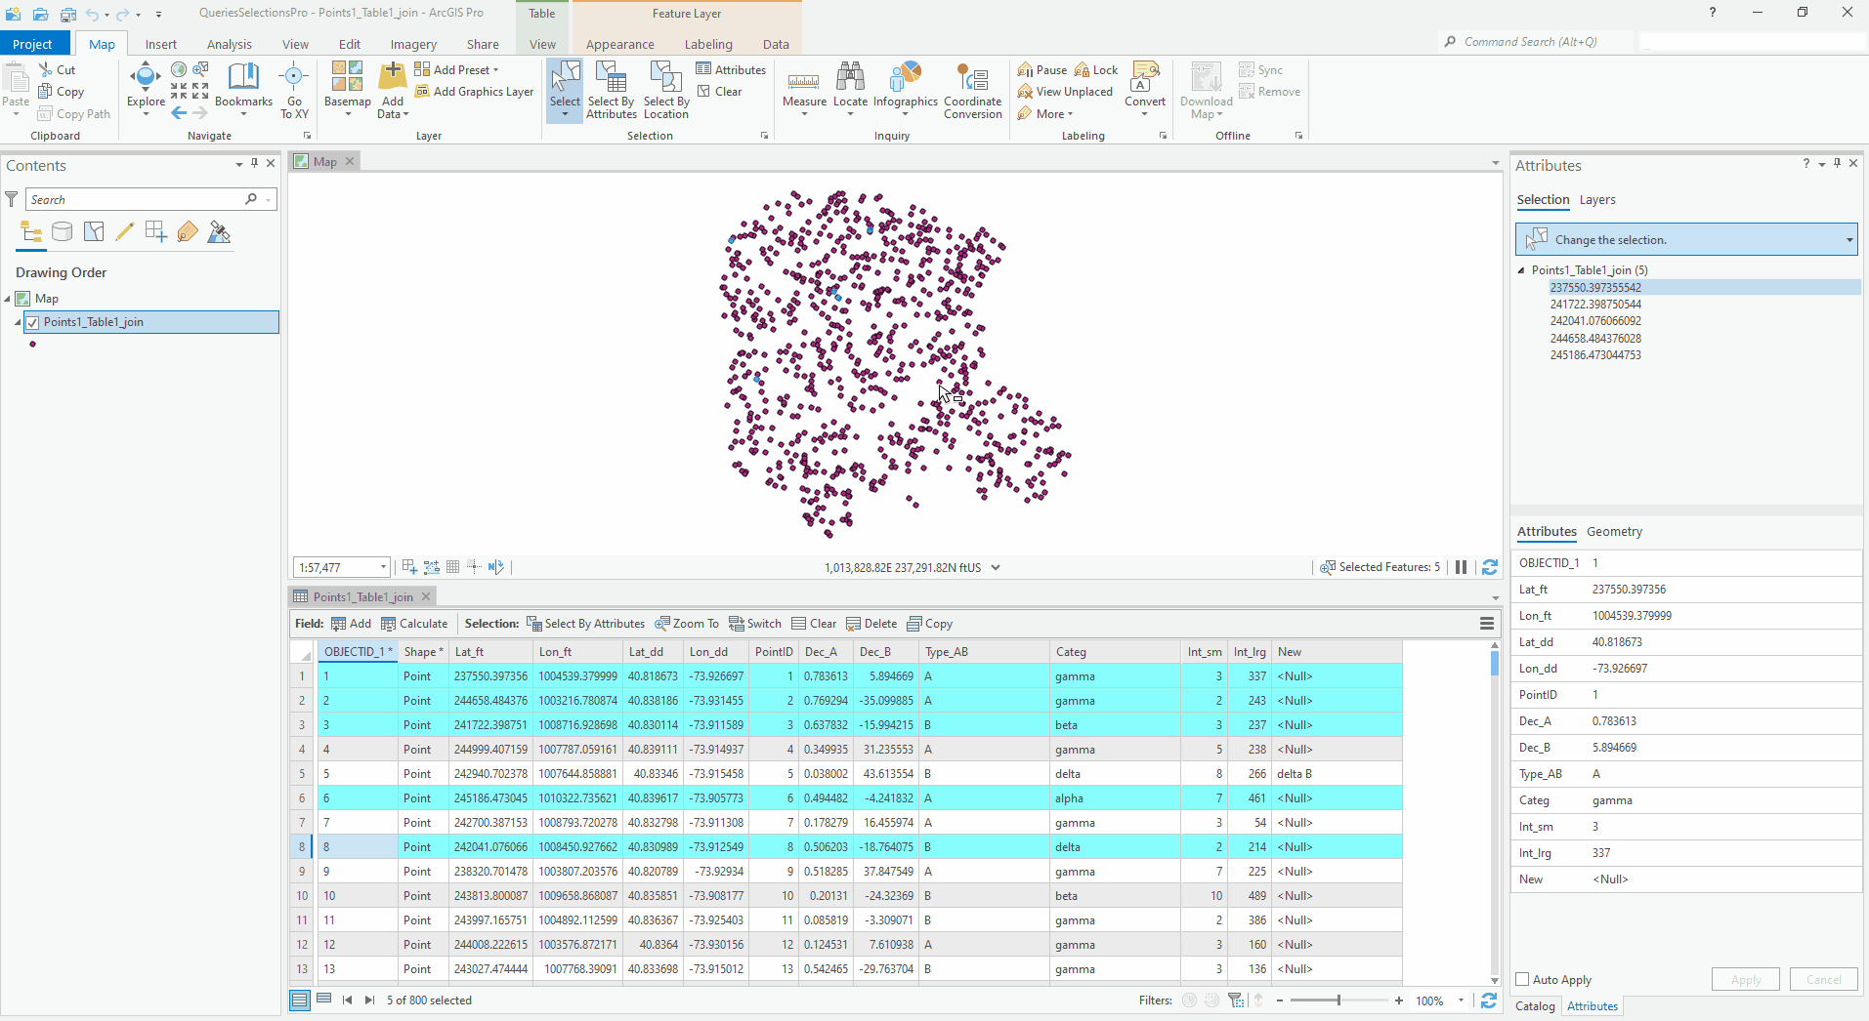Toggle Points1_Table1_join layer visibility checkbox
Screen dimensions: 1869x1021
[32, 322]
